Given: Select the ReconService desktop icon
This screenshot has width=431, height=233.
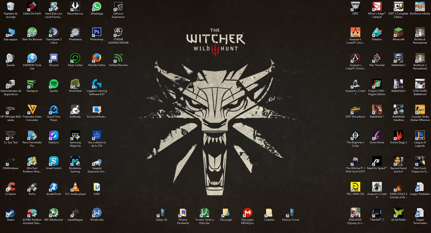Looking at the screenshot, I should 75,6.
